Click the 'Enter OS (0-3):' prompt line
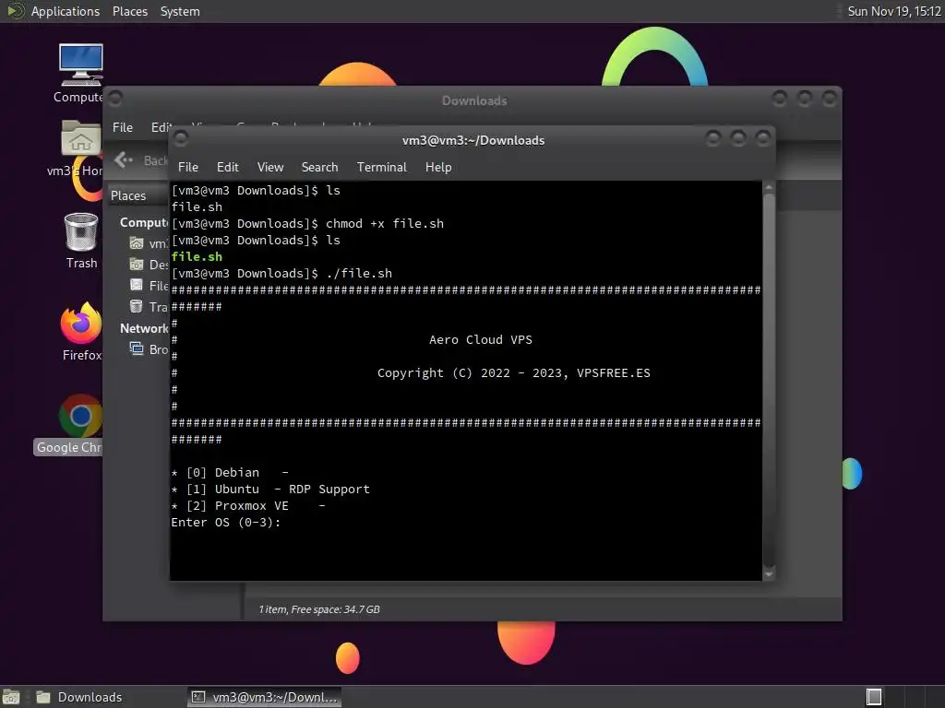 [226, 523]
